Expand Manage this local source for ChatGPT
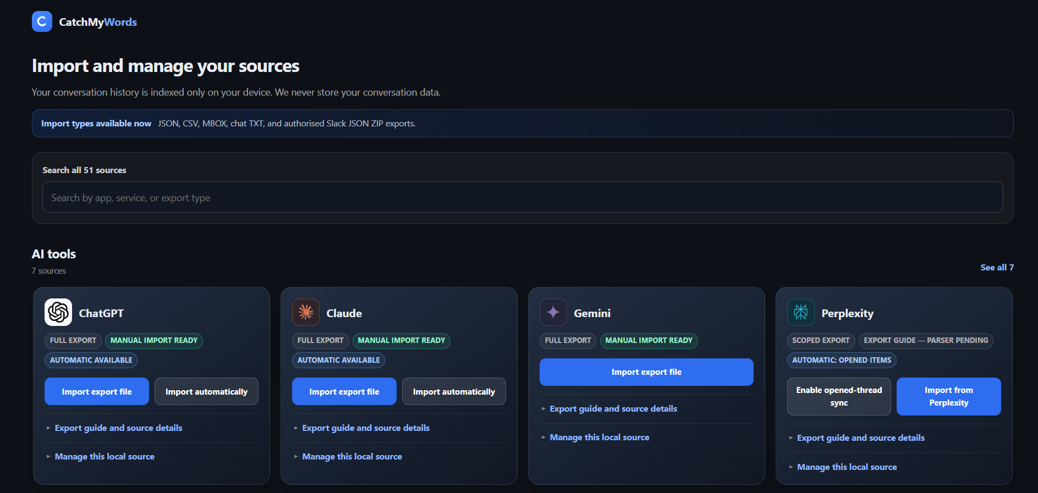1038x493 pixels. coord(105,456)
